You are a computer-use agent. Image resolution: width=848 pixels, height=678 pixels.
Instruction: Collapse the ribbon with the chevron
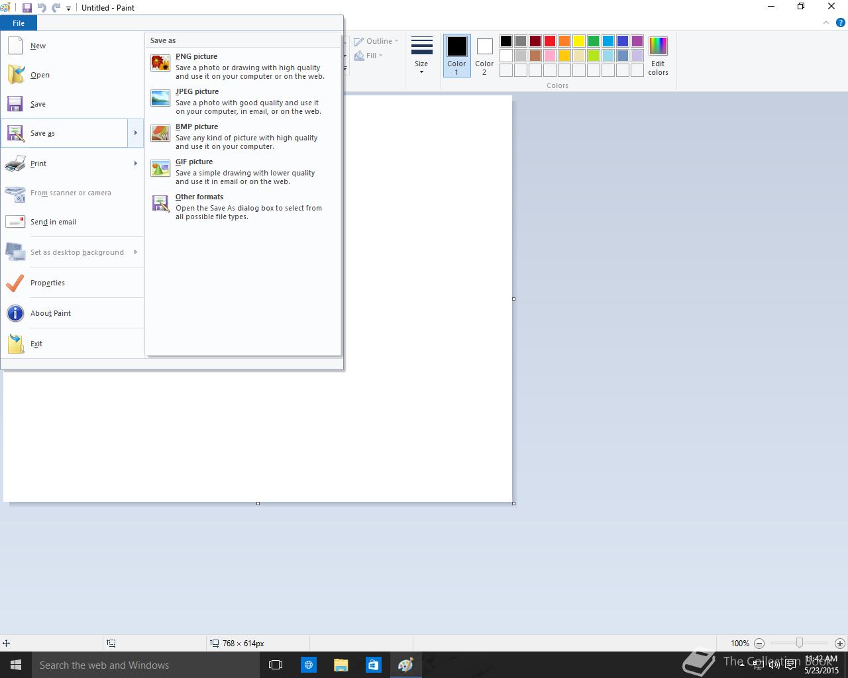(825, 23)
